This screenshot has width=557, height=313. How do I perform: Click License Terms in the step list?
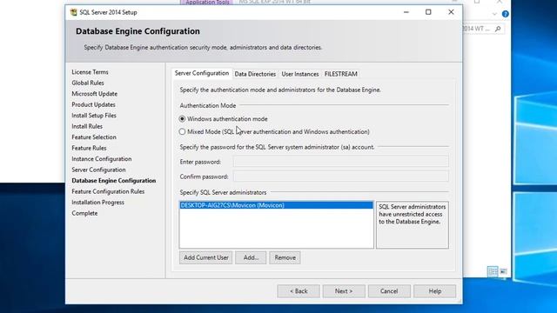pyautogui.click(x=90, y=72)
